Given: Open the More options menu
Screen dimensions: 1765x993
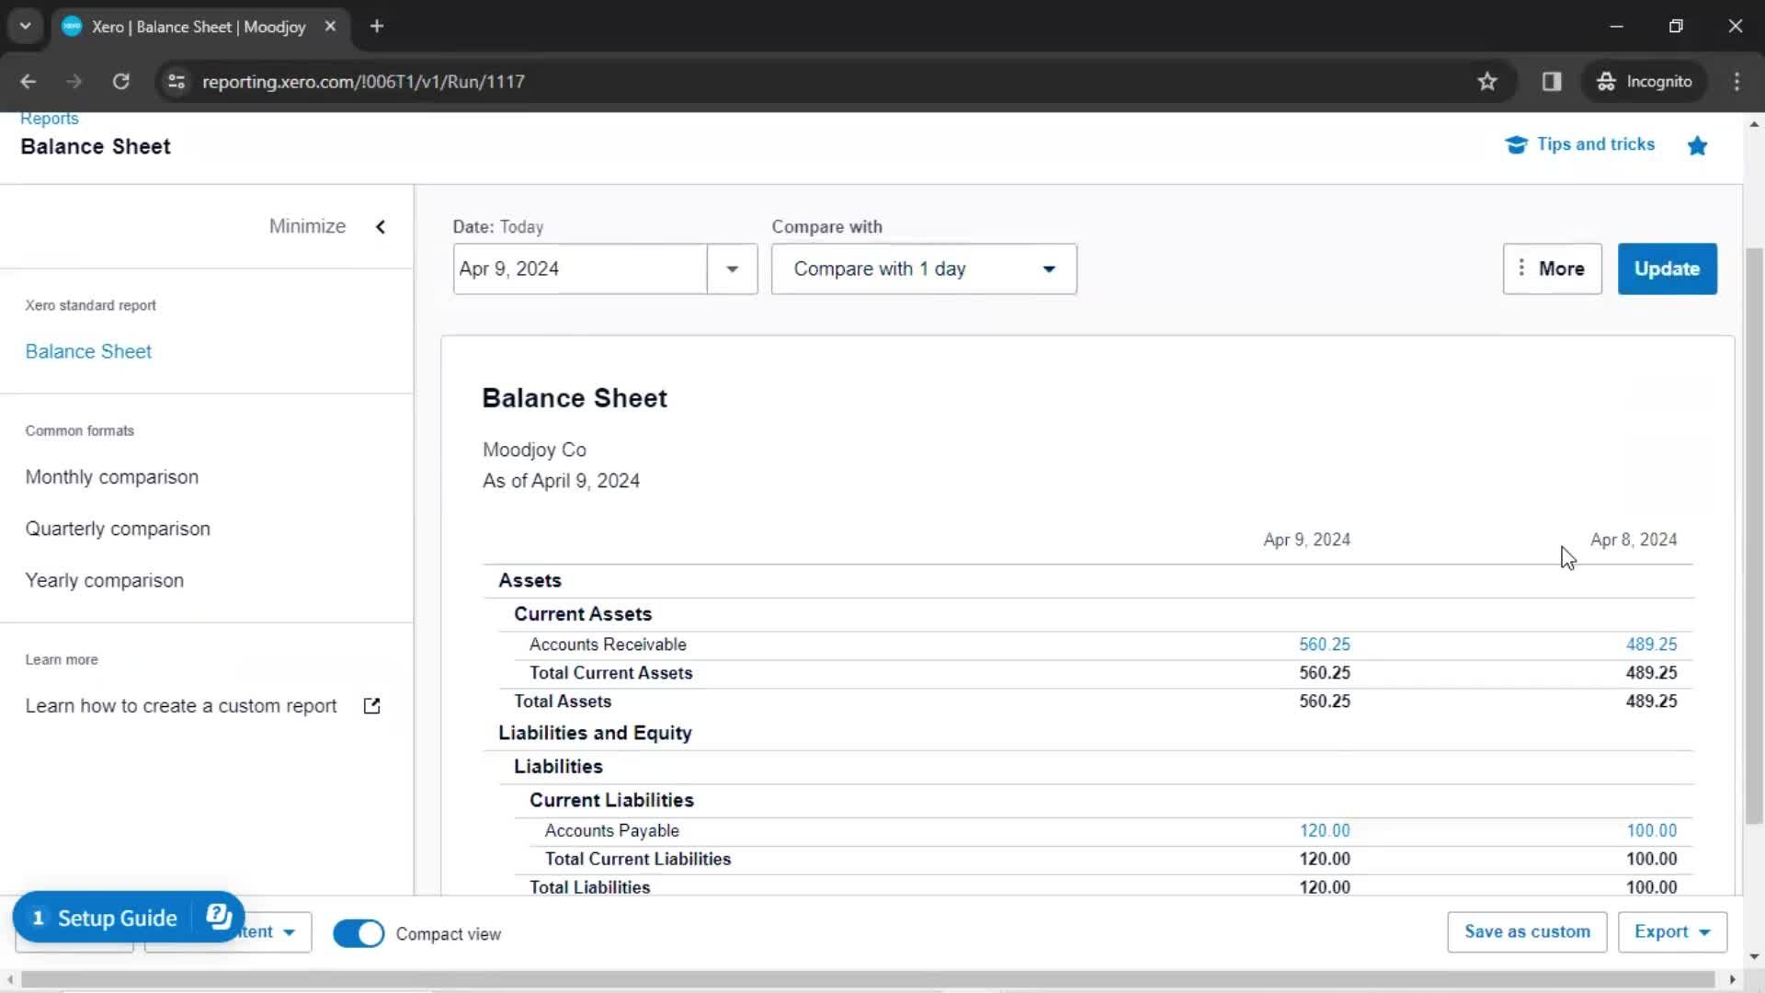Looking at the screenshot, I should pyautogui.click(x=1552, y=269).
